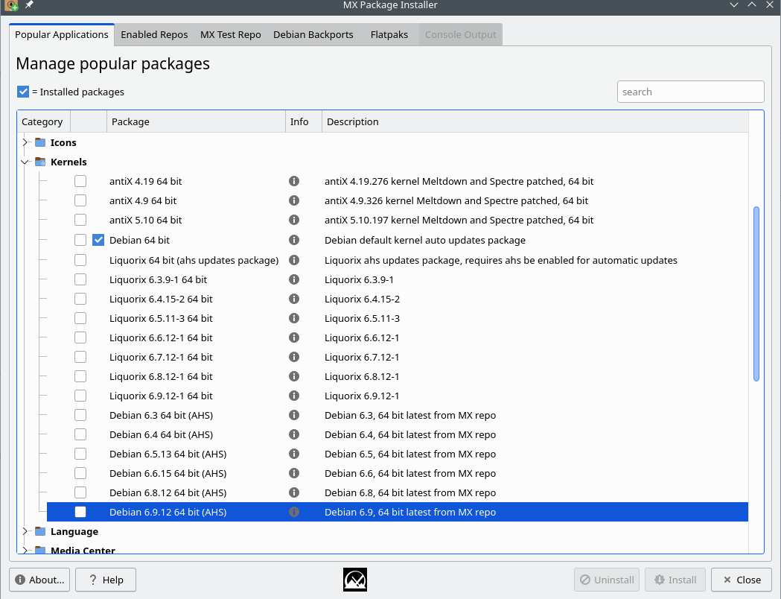Open info for Liquorix 6.9.12-1

coord(294,396)
